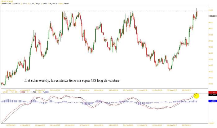Click the 50,00 label on price axis
217x128 pixels.
211,41
